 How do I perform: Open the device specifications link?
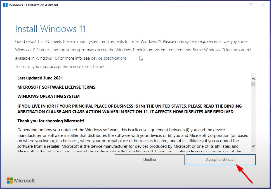pos(109,58)
